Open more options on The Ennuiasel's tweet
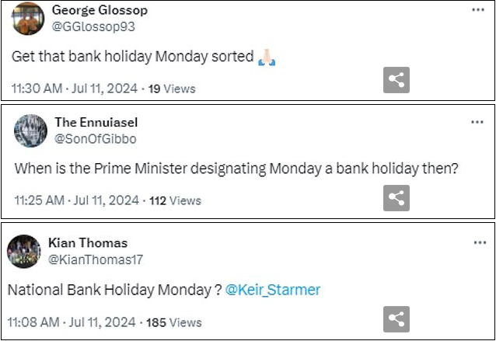 [x=477, y=122]
